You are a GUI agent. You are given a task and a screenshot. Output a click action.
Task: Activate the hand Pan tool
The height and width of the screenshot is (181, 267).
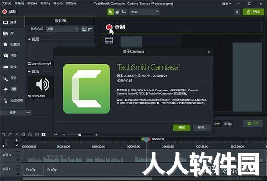pos(117,12)
